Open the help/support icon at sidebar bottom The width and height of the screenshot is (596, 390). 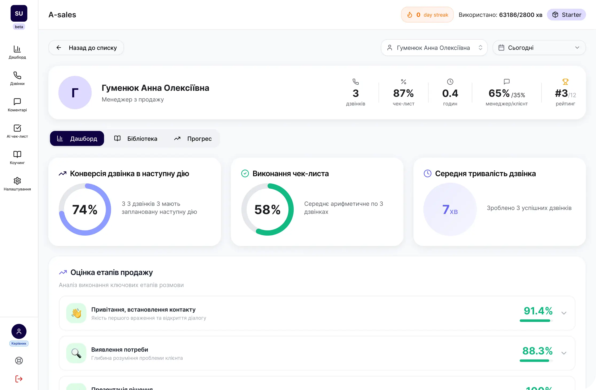(x=19, y=361)
